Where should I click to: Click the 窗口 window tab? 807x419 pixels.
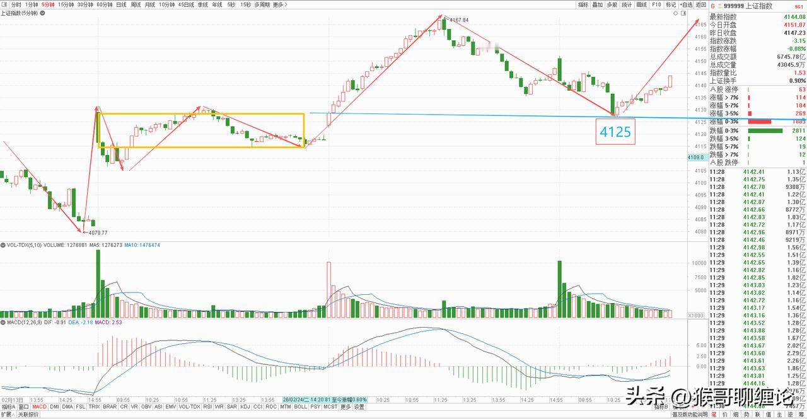point(23,406)
